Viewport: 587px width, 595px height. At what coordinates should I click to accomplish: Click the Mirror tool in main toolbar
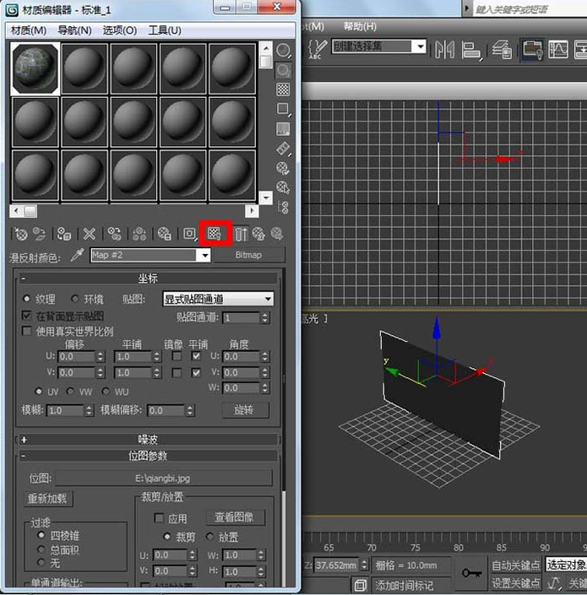click(444, 49)
